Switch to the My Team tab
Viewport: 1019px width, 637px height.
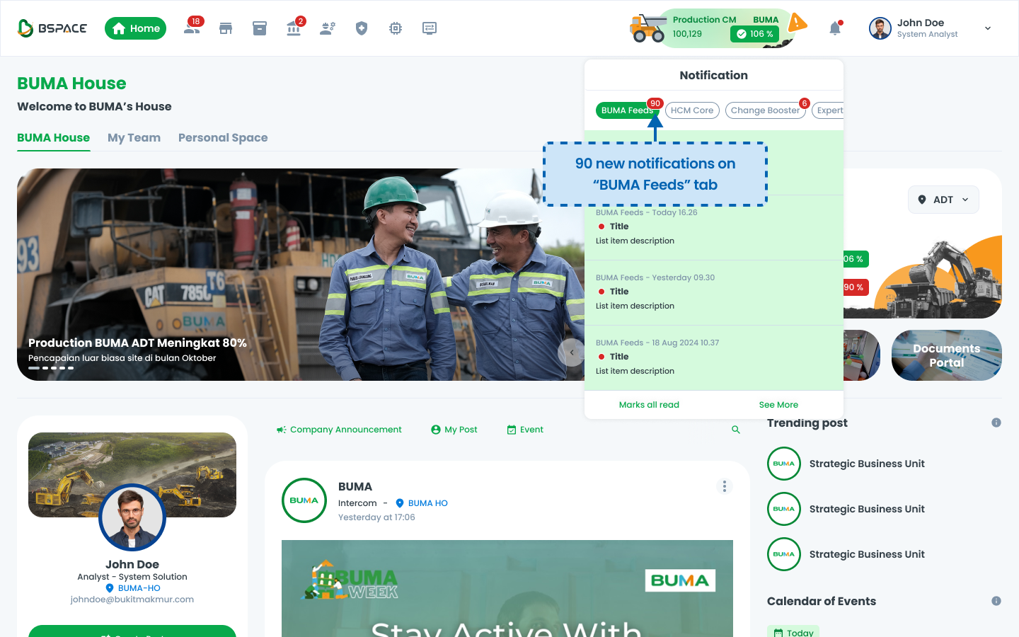[134, 138]
